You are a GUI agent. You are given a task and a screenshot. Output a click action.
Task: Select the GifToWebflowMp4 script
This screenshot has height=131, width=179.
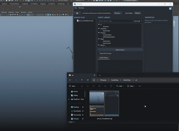(109, 37)
